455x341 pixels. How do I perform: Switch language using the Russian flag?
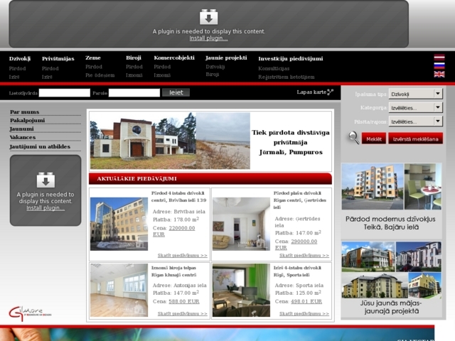[x=439, y=65]
